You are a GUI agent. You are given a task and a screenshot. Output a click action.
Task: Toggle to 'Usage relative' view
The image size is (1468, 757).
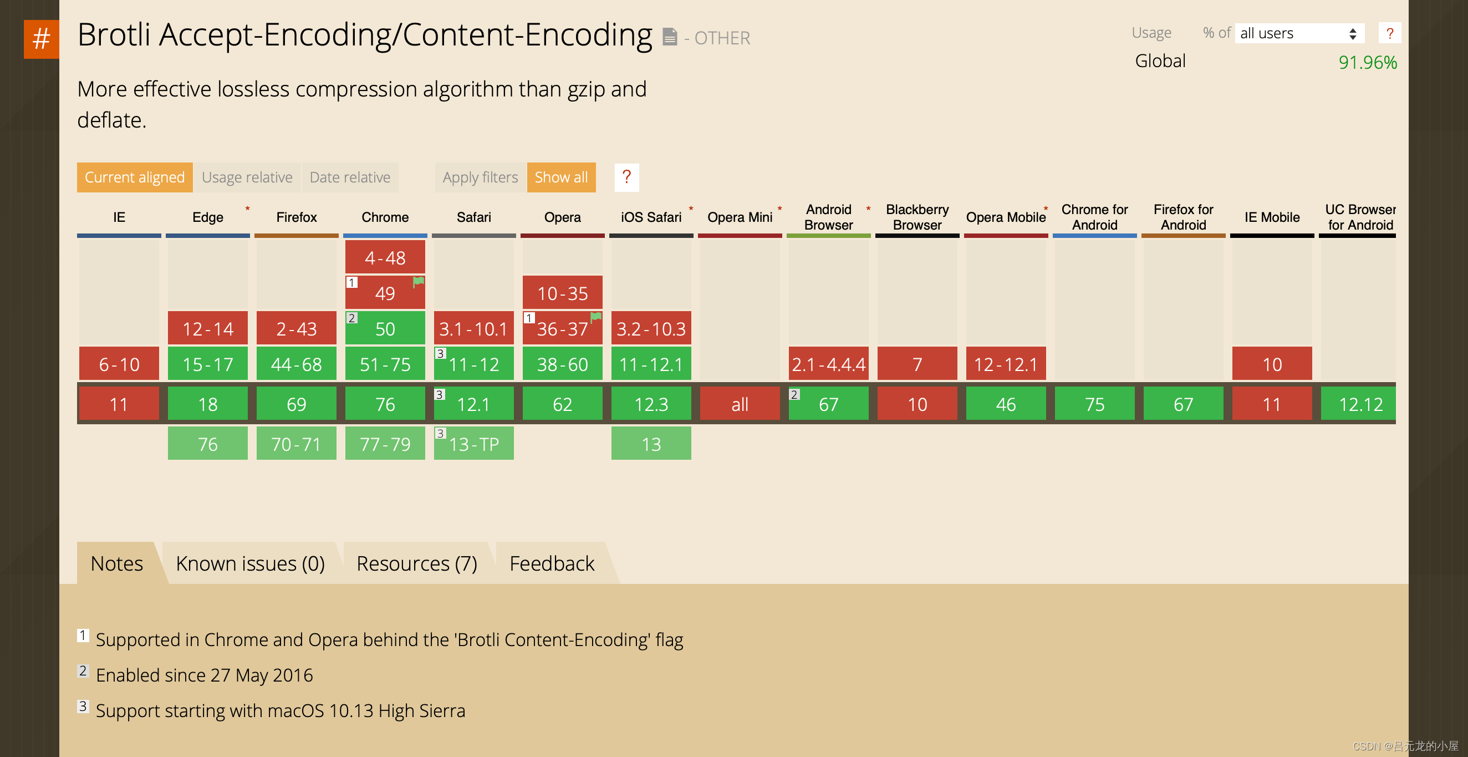tap(247, 177)
